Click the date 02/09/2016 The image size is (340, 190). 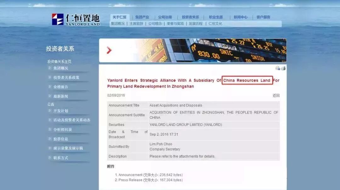tap(116, 95)
